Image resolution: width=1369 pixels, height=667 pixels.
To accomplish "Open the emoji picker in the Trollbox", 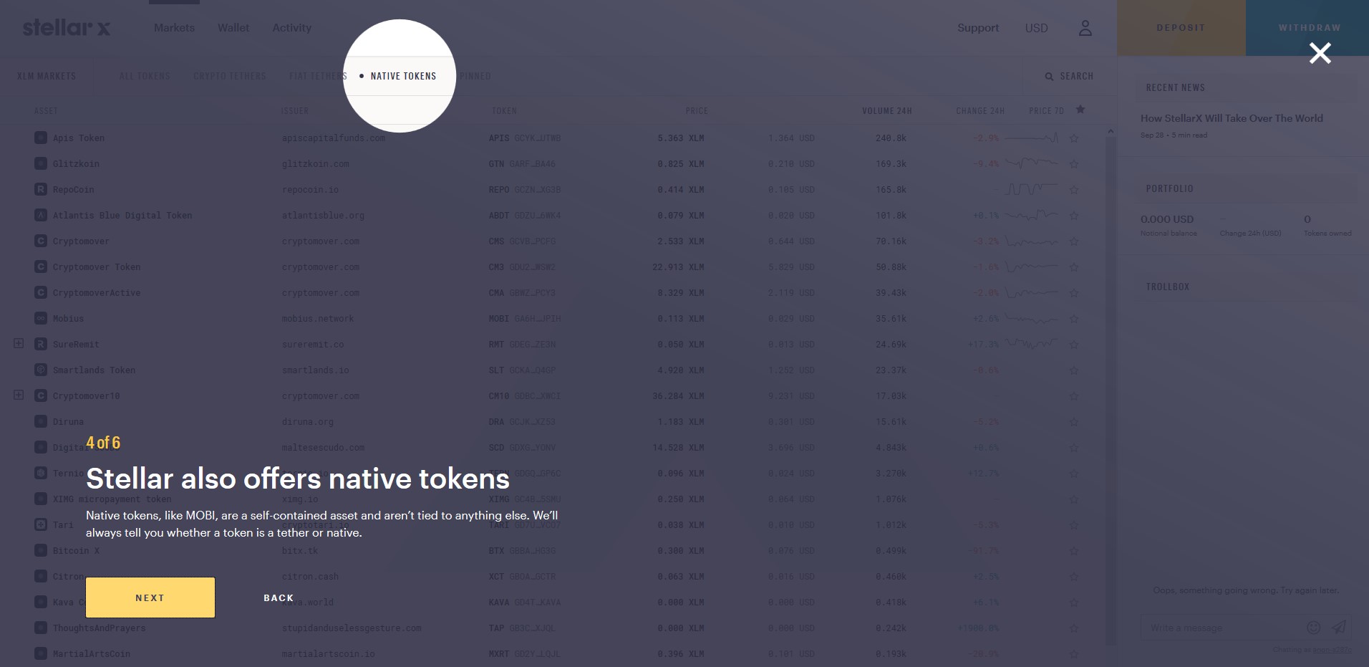I will pyautogui.click(x=1313, y=628).
